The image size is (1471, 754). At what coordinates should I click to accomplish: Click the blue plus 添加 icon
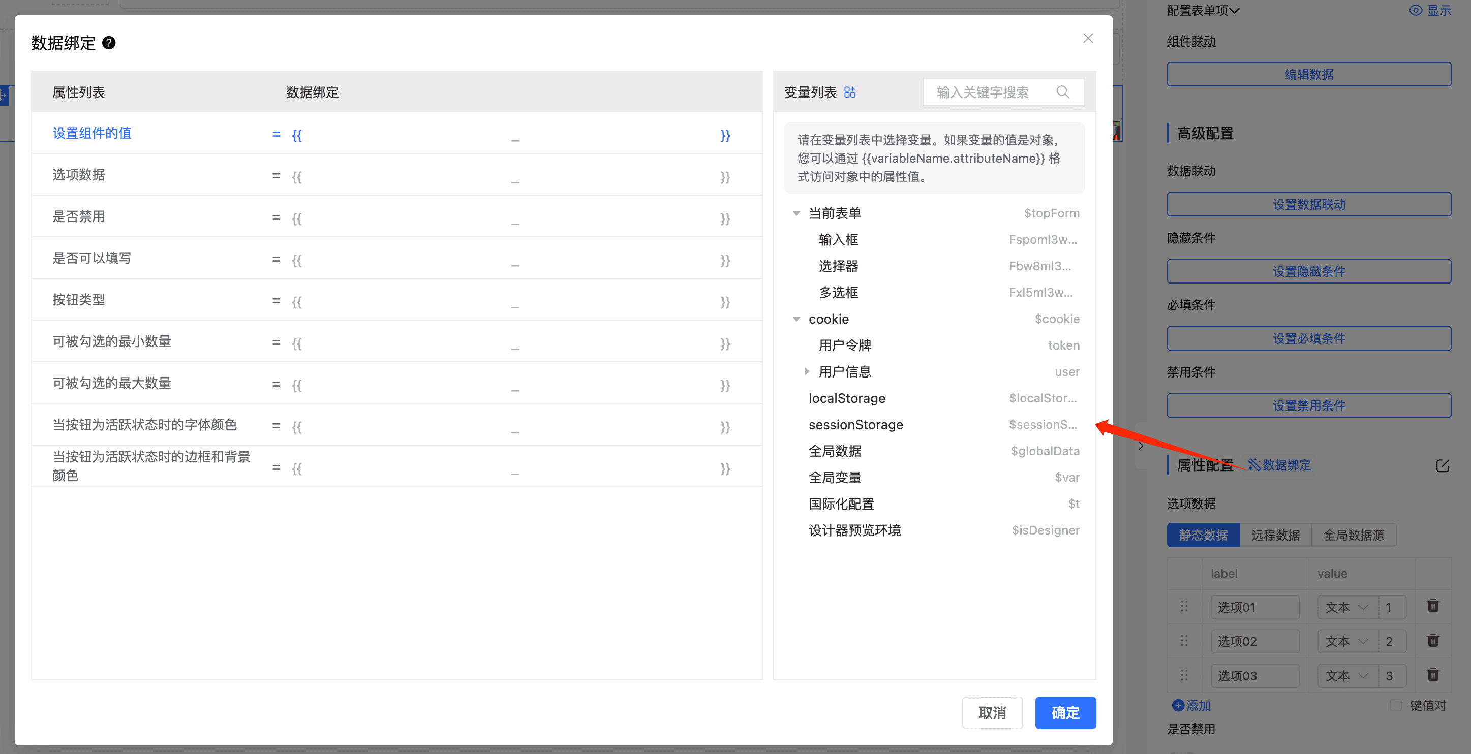tap(1178, 706)
